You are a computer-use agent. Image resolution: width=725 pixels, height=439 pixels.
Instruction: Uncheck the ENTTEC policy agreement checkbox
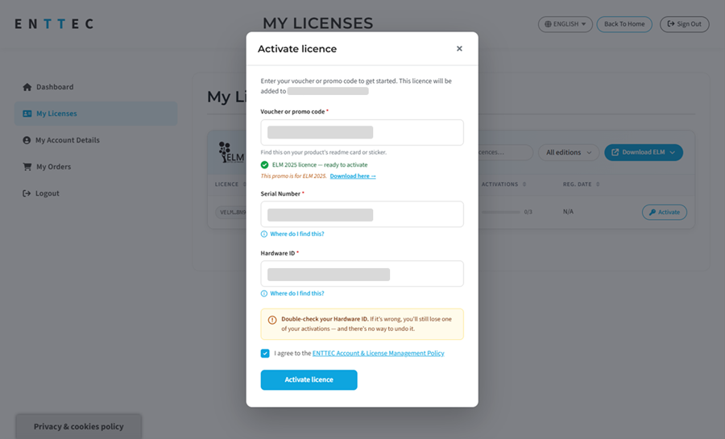click(265, 353)
